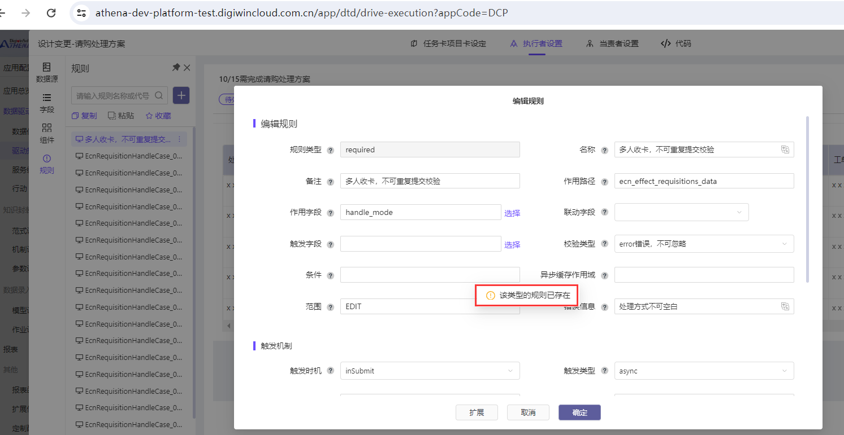Expand the 触发时机 inSubmit dropdown

click(430, 371)
